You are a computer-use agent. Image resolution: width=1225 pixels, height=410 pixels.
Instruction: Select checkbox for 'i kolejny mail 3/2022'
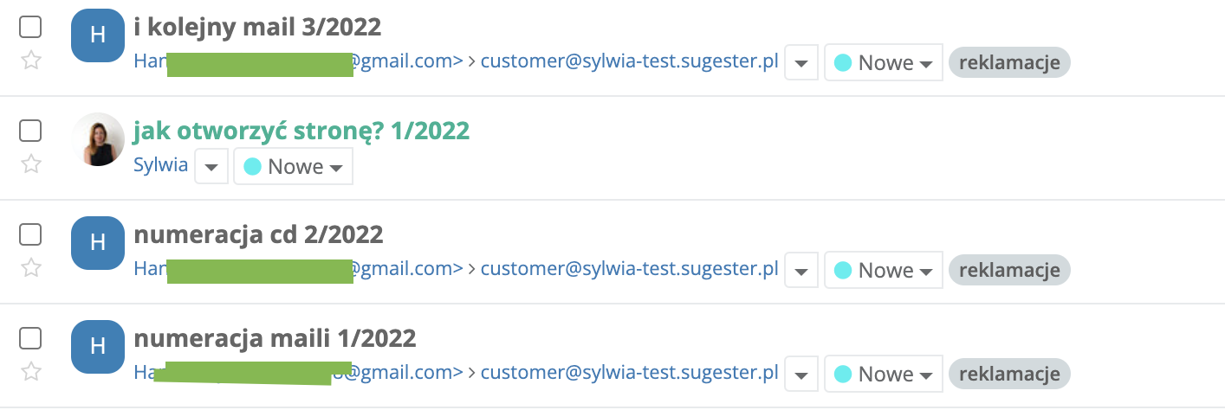[30, 28]
